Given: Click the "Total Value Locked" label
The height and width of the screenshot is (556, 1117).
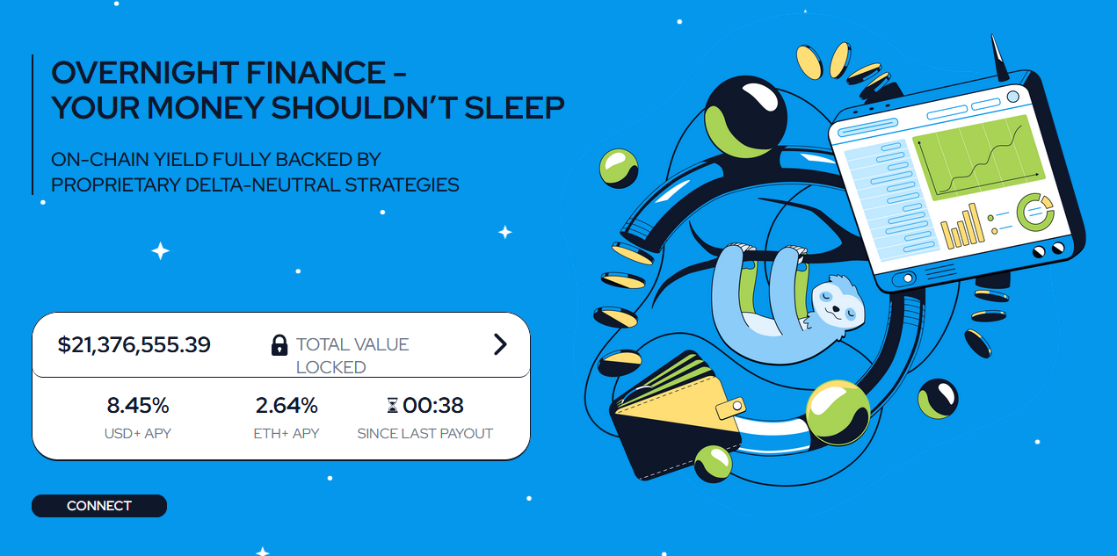Looking at the screenshot, I should coord(352,355).
